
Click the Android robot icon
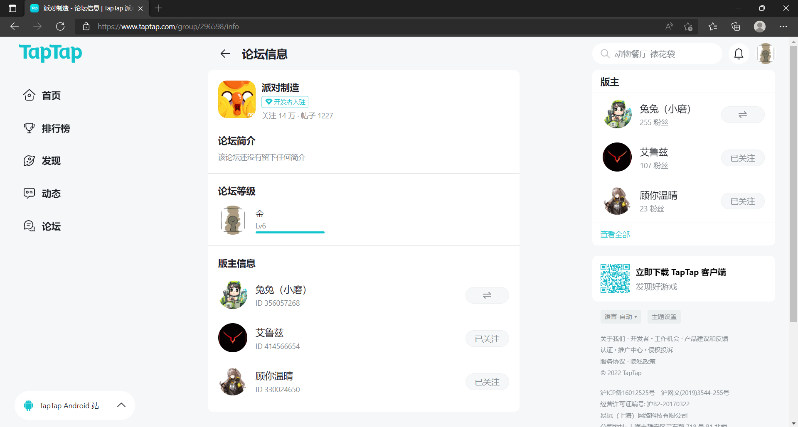pyautogui.click(x=29, y=405)
